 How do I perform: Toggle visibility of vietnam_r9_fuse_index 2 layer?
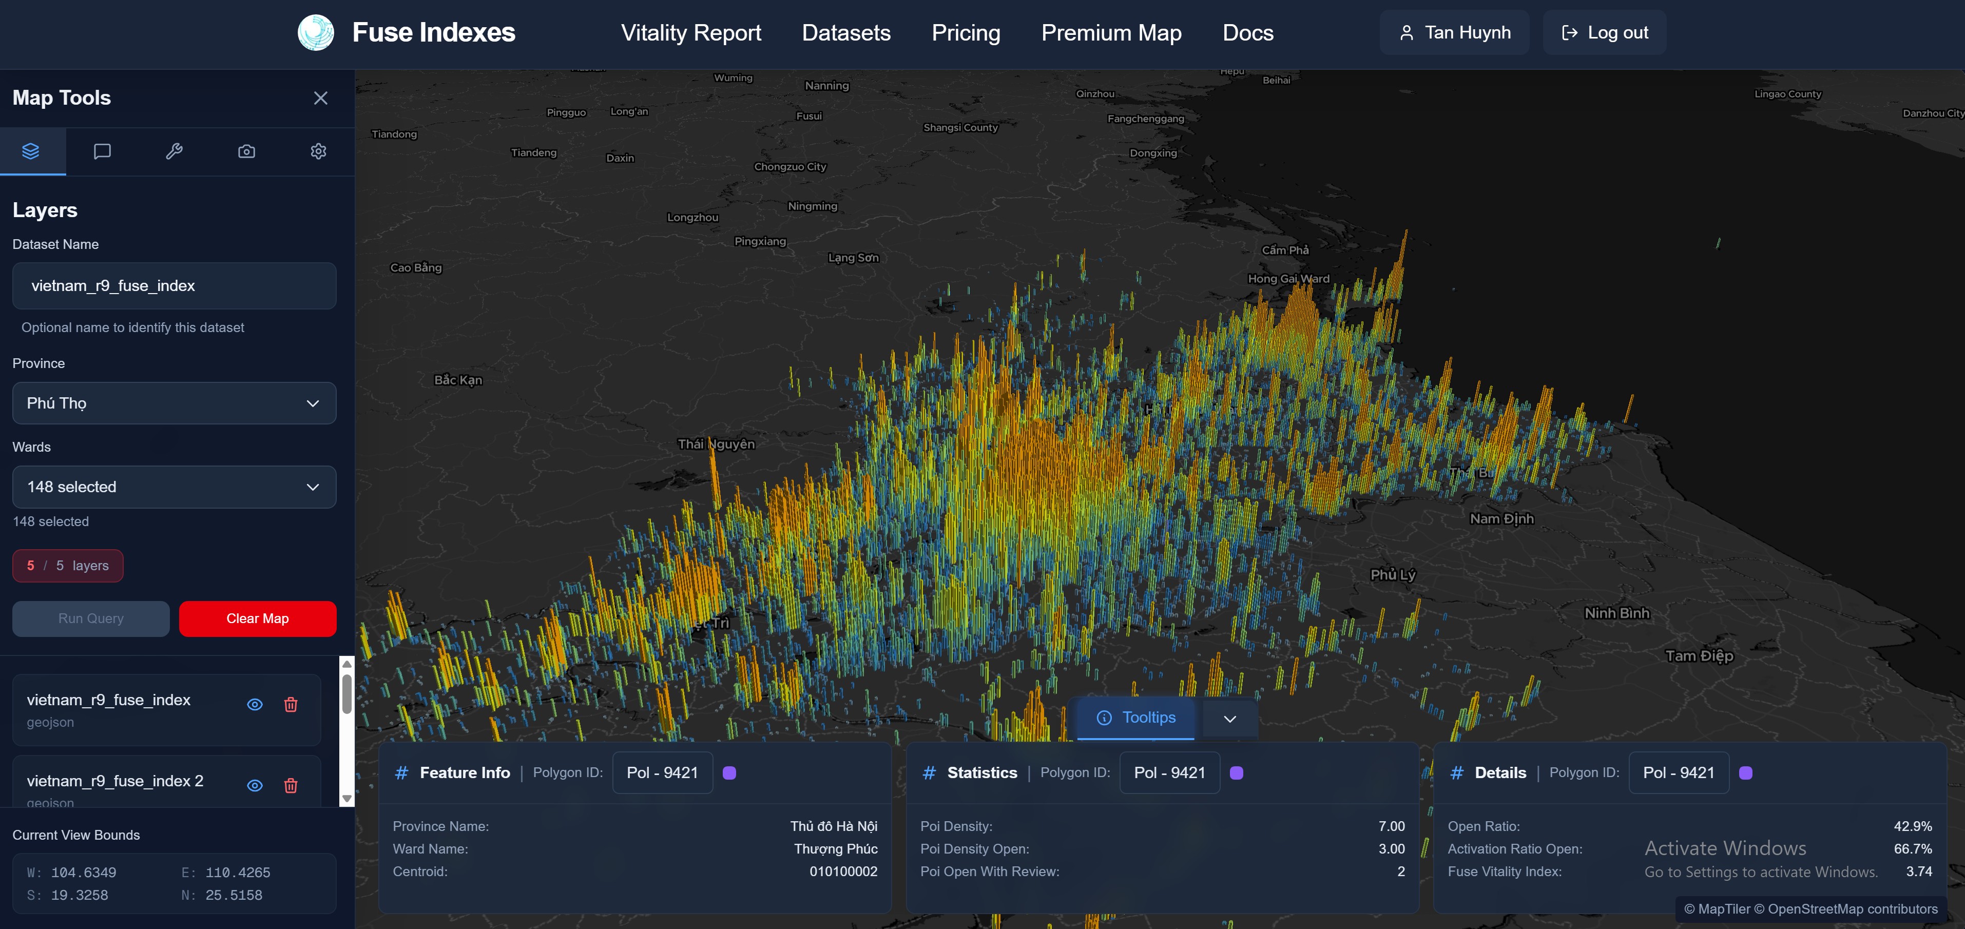tap(255, 785)
